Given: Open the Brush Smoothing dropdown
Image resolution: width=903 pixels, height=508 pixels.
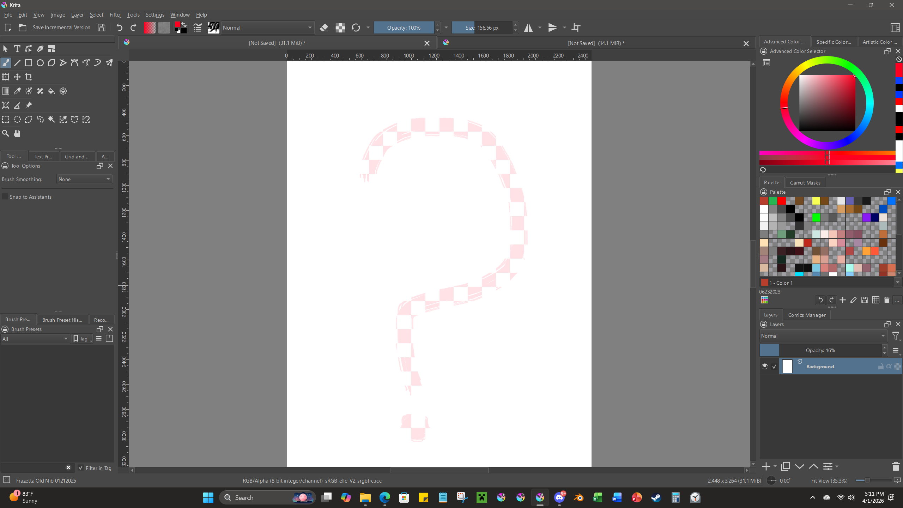Looking at the screenshot, I should [84, 179].
